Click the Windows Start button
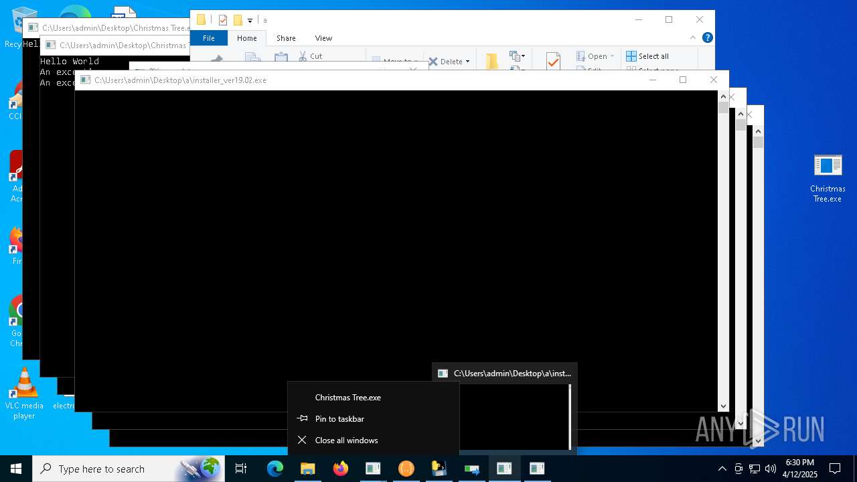The height and width of the screenshot is (482, 857). point(16,469)
